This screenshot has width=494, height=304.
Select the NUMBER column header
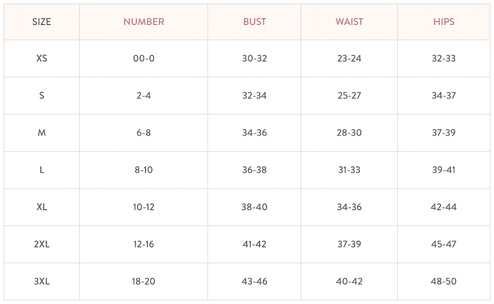[x=144, y=22]
